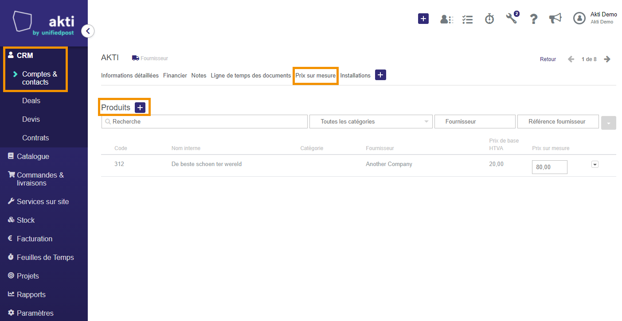Image resolution: width=622 pixels, height=321 pixels.
Task: Open row actions dropdown for product 312
Action: coord(595,164)
